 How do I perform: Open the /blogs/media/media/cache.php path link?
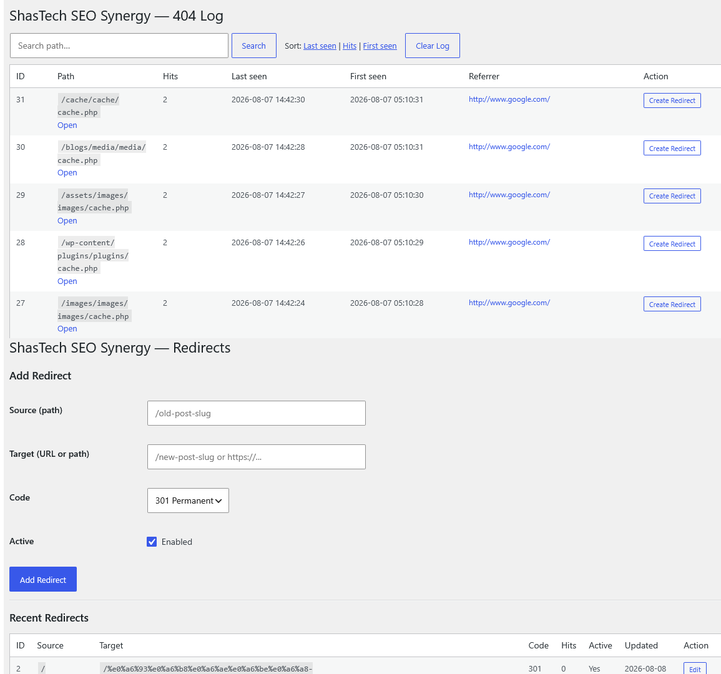[x=67, y=172]
